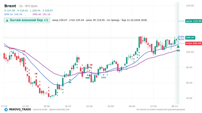Screen dimensions: 202x113
Task: Click the large green OB arrow marker
Action: pos(178,46)
